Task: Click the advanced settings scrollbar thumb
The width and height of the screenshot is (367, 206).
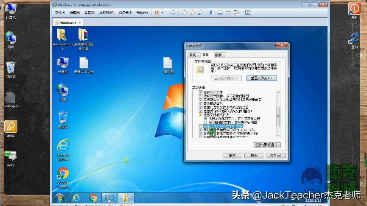Action: [x=278, y=116]
